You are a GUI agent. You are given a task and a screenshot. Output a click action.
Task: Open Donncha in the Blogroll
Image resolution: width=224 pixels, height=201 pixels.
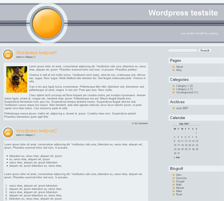(x=181, y=178)
